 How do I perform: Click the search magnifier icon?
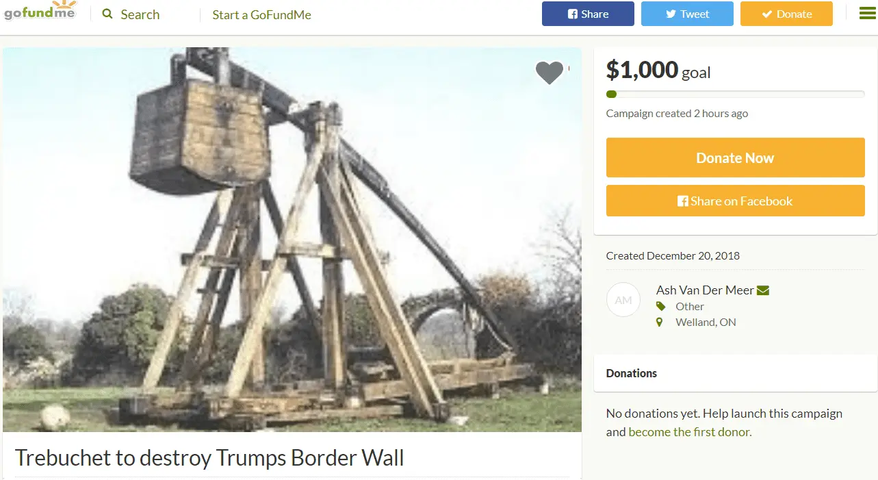[x=107, y=14]
